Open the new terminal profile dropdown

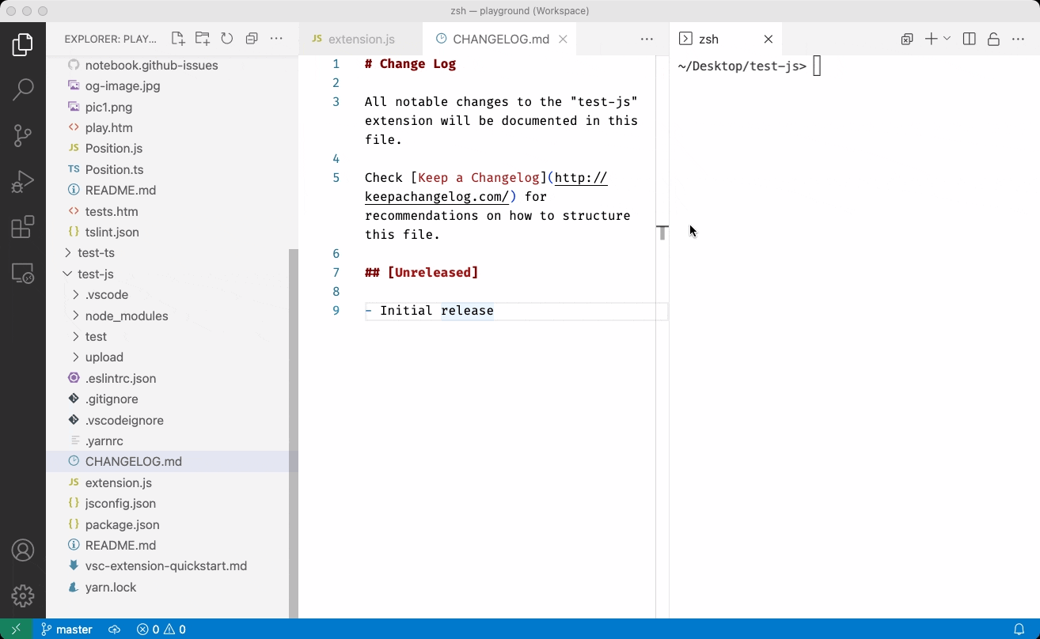point(947,38)
